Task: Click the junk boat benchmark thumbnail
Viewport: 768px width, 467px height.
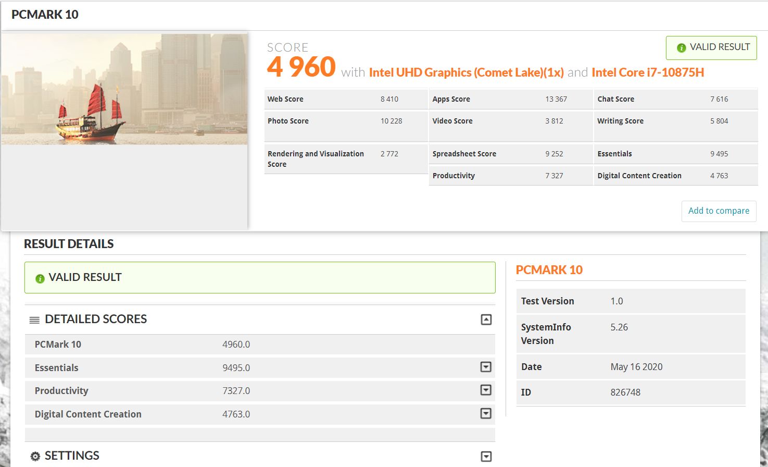Action: [x=124, y=89]
